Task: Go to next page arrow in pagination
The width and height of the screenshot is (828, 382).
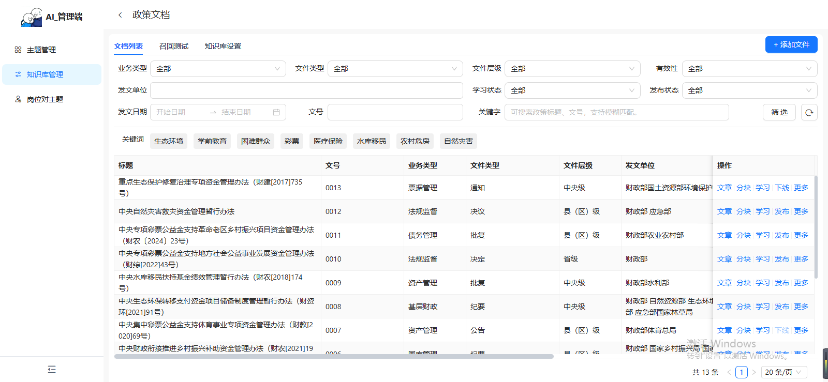Action: [x=754, y=372]
